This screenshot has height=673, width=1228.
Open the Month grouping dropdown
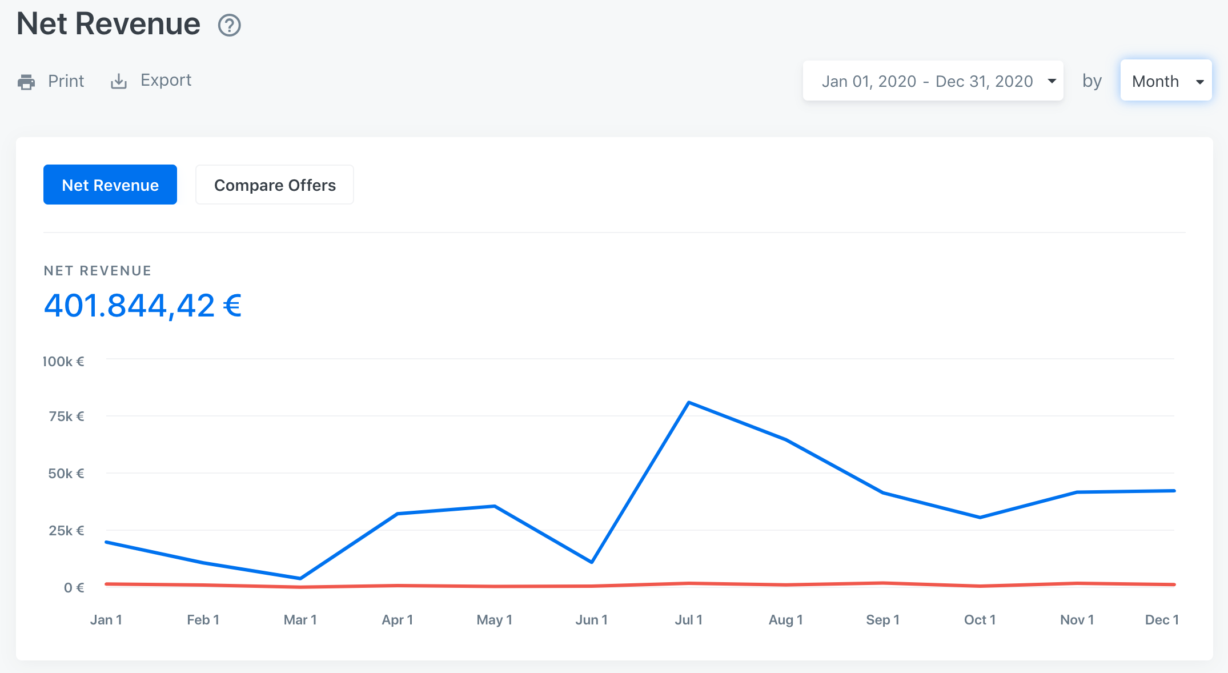click(x=1155, y=81)
